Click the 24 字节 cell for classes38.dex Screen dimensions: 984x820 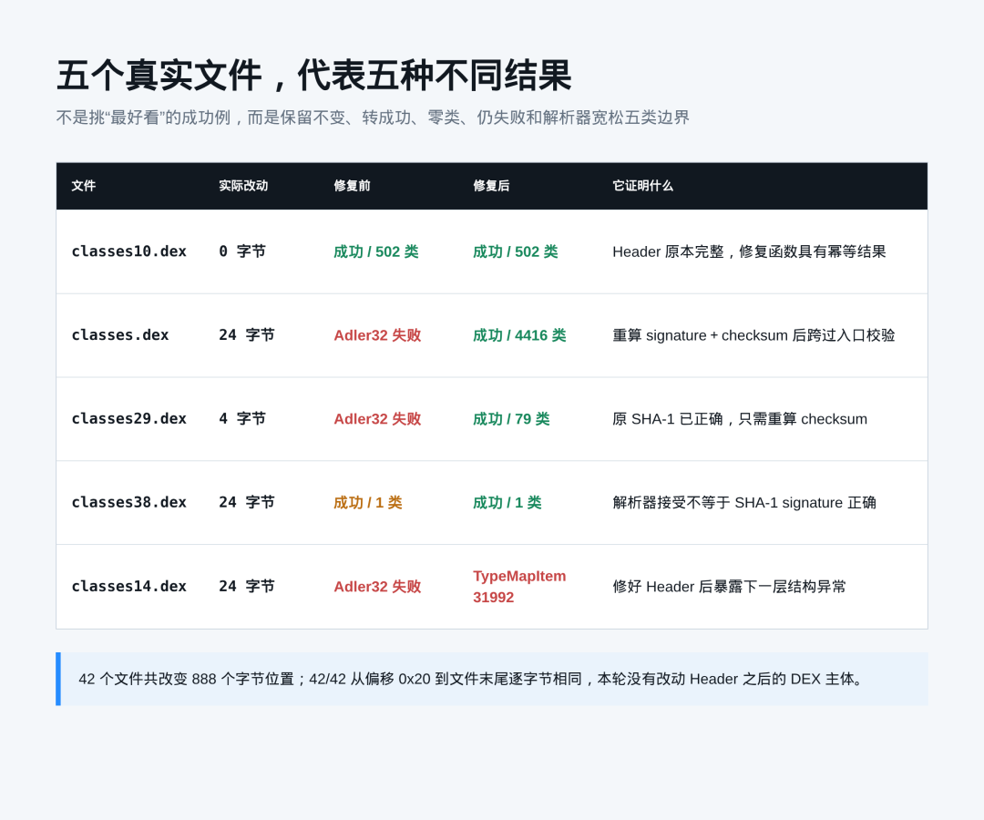coord(247,503)
